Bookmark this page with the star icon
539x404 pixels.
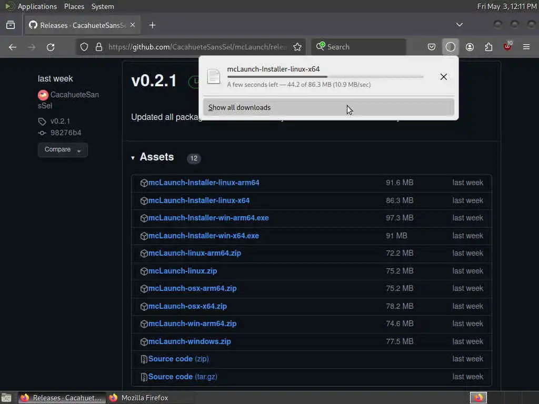point(297,47)
